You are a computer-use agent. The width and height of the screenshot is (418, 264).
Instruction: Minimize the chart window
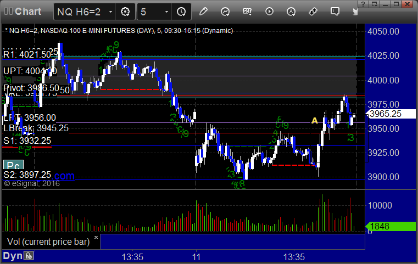(x=385, y=4)
